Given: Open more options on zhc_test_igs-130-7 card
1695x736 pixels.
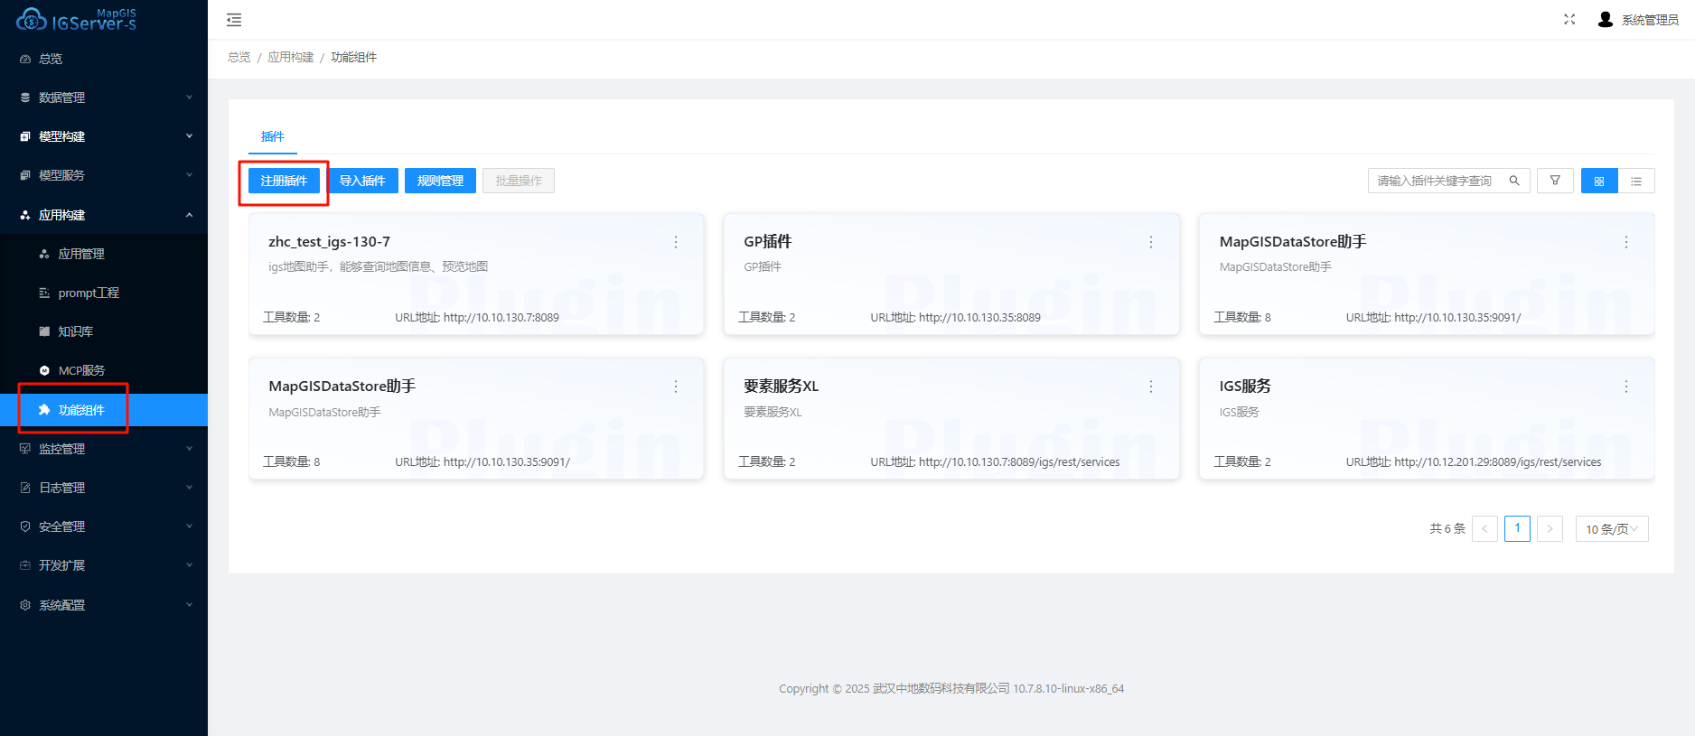Looking at the screenshot, I should (x=675, y=242).
